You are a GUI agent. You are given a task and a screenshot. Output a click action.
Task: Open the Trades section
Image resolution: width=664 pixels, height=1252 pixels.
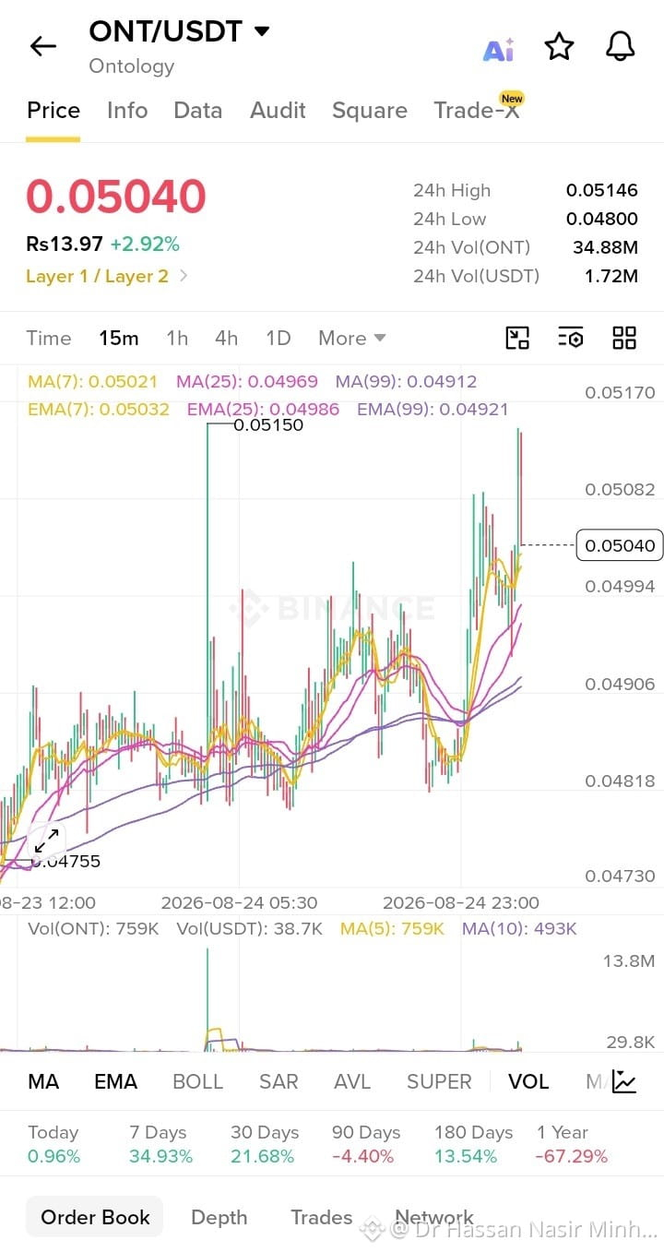[x=321, y=1217]
